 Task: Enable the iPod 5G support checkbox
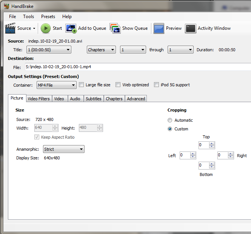pyautogui.click(x=156, y=85)
